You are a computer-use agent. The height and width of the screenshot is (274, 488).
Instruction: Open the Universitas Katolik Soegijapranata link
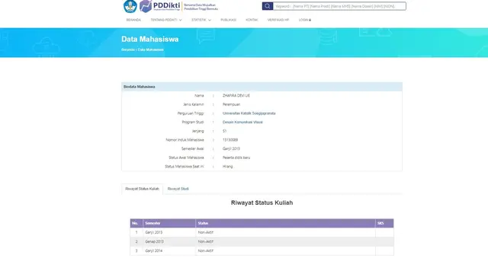pyautogui.click(x=249, y=113)
